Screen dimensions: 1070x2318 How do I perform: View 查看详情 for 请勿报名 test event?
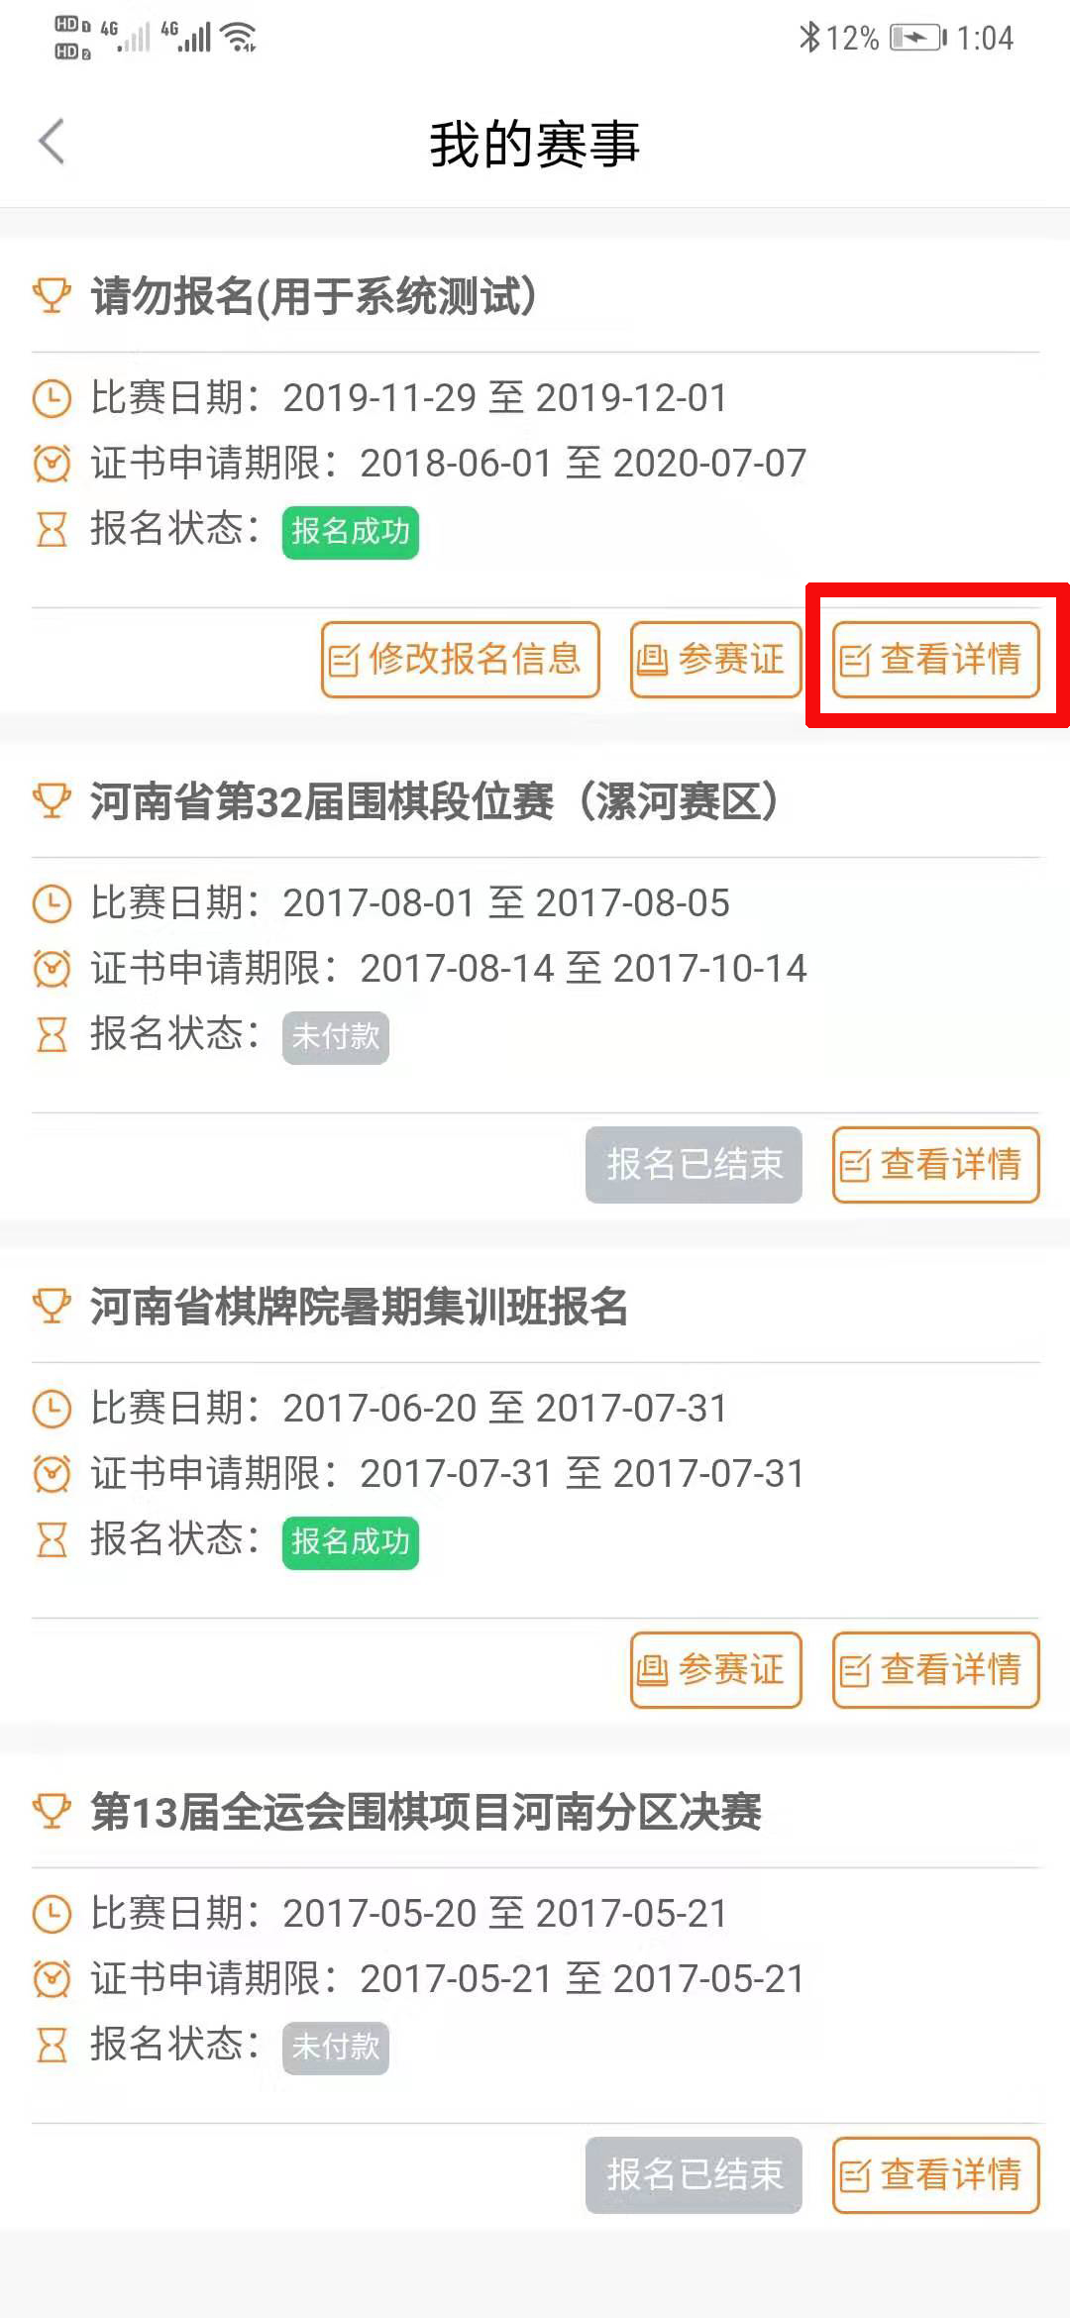pos(936,660)
